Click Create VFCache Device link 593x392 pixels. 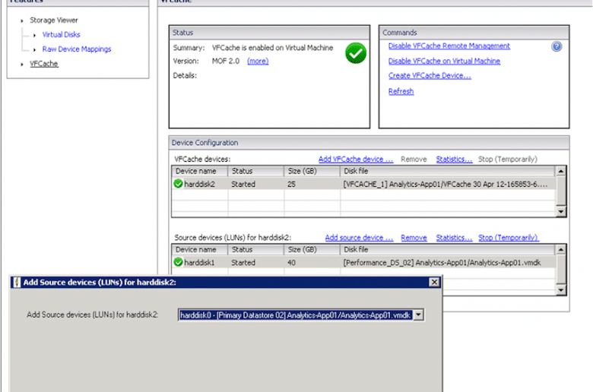[x=430, y=76]
